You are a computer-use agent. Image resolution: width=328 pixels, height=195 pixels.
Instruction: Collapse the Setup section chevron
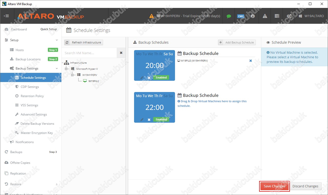click(x=57, y=40)
